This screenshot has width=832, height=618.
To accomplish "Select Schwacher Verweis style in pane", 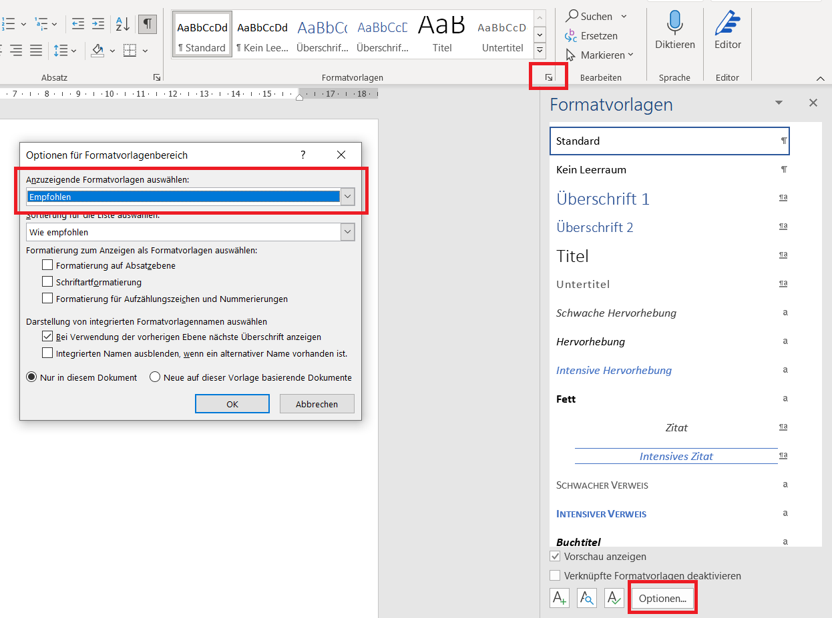I will (670, 485).
